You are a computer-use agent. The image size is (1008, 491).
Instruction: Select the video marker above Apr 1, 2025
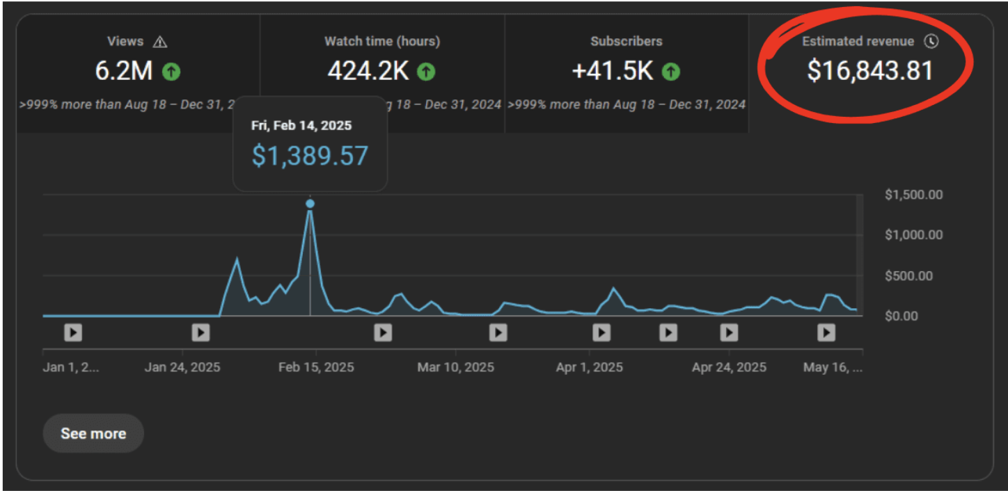click(601, 332)
